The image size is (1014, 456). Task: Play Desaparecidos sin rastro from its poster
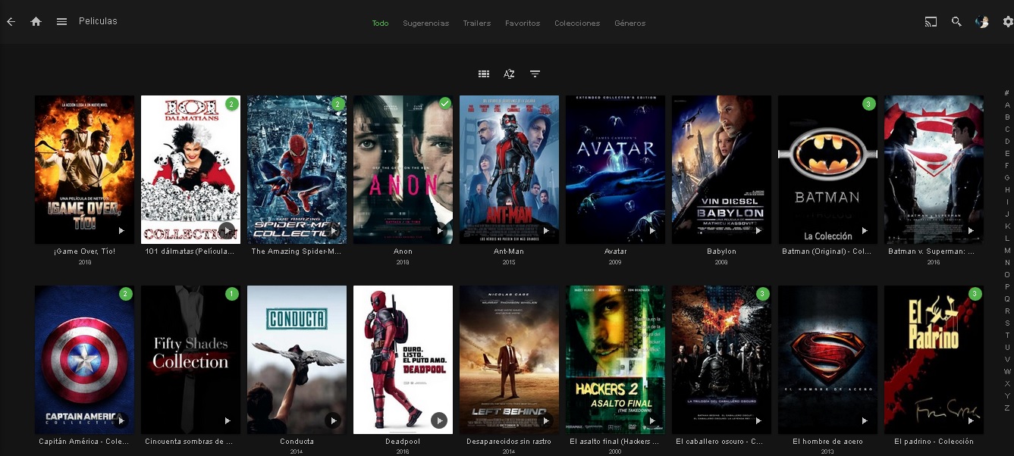(545, 420)
